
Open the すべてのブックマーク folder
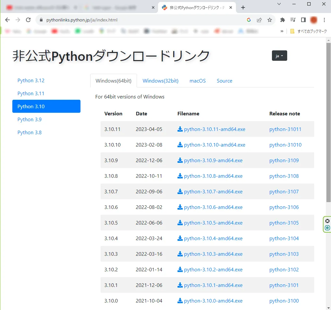pos(309,31)
